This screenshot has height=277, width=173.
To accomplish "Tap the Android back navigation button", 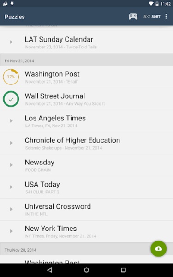I will 50,270.
